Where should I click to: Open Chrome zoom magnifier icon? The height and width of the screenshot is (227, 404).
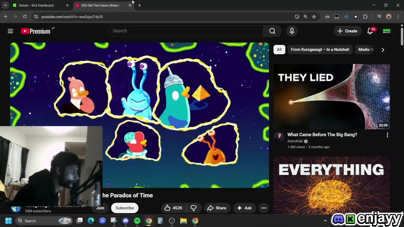click(306, 17)
